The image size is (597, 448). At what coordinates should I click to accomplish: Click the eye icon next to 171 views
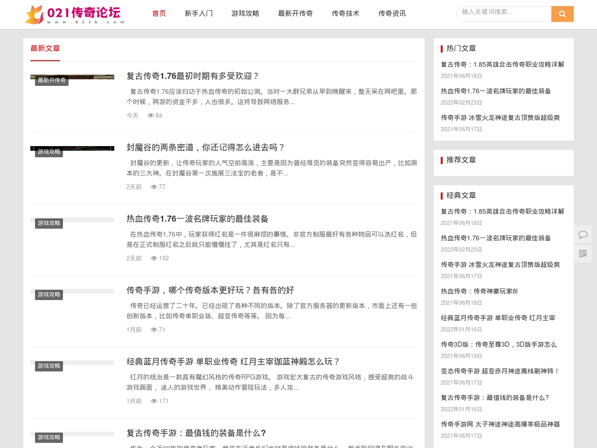click(154, 401)
